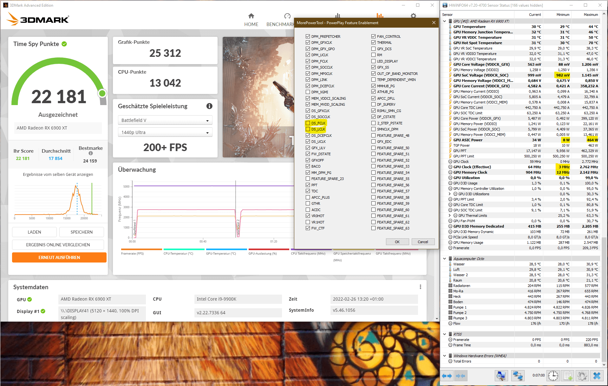Click the green check next to GPU in Systemdaten
Image resolution: width=608 pixels, height=386 pixels.
(29, 299)
